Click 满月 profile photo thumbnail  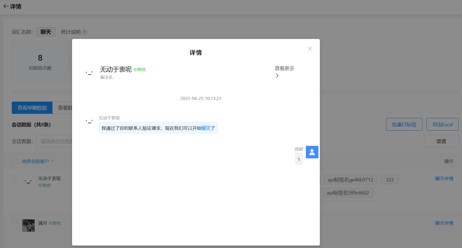28,225
